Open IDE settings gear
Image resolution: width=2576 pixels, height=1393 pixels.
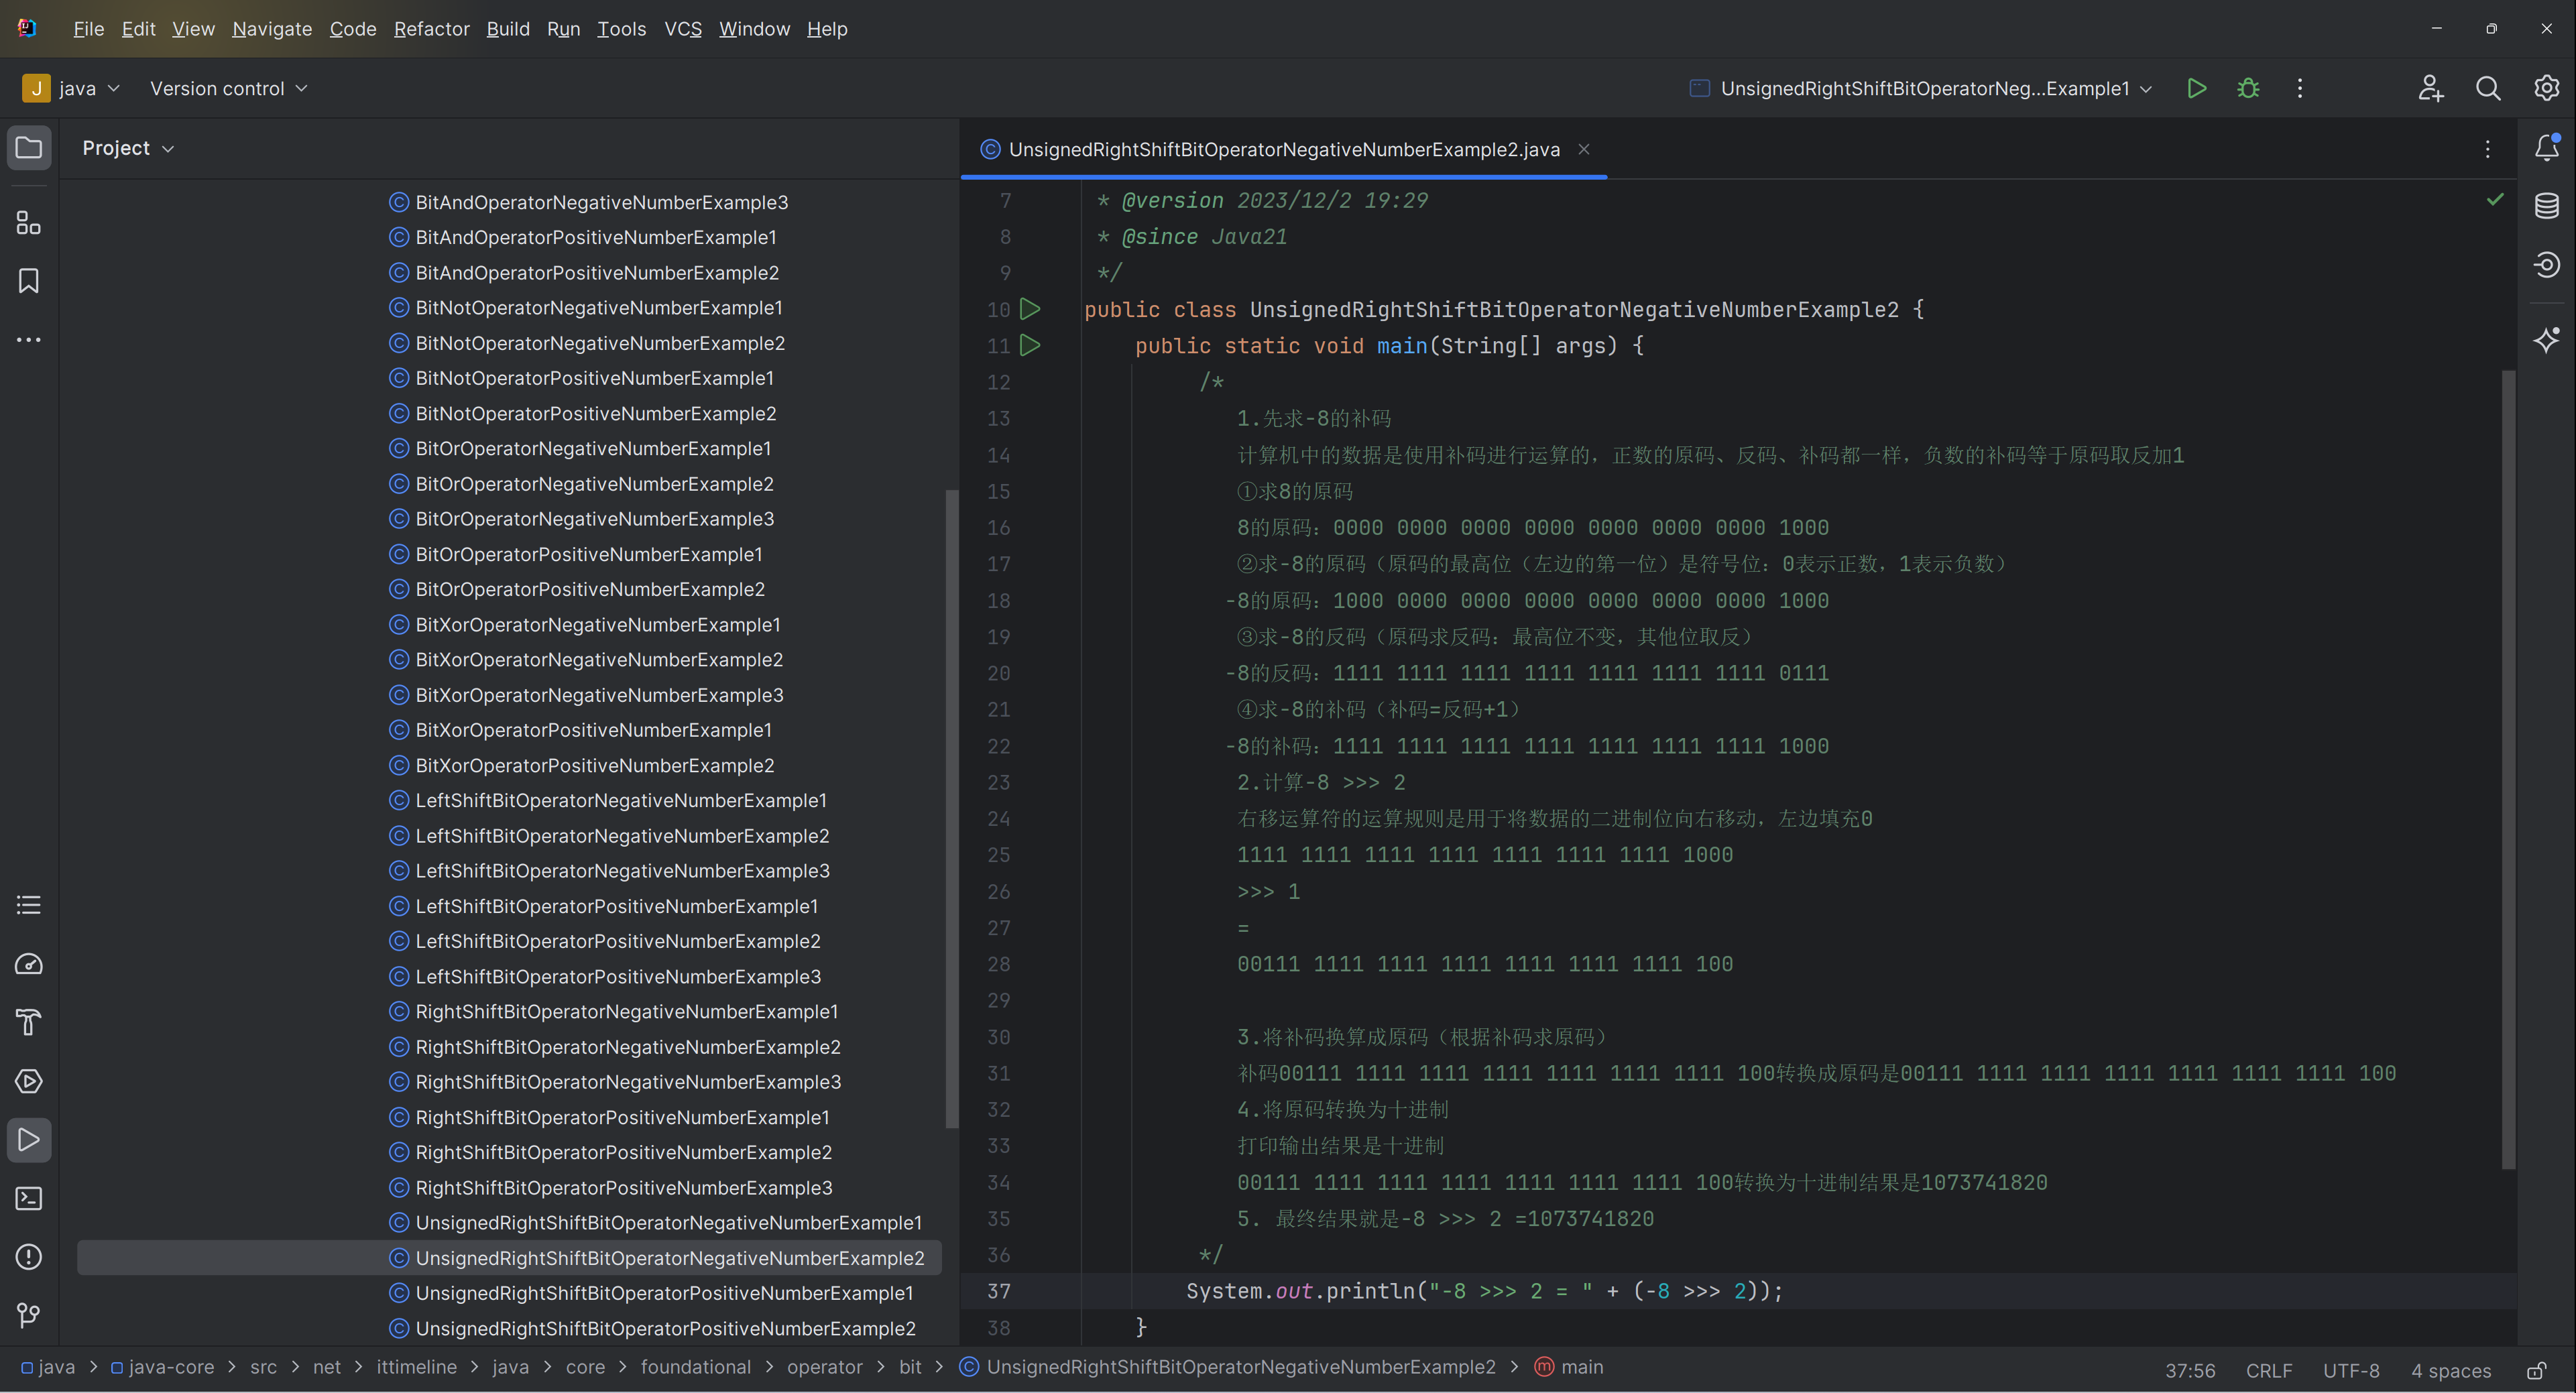pos(2547,88)
